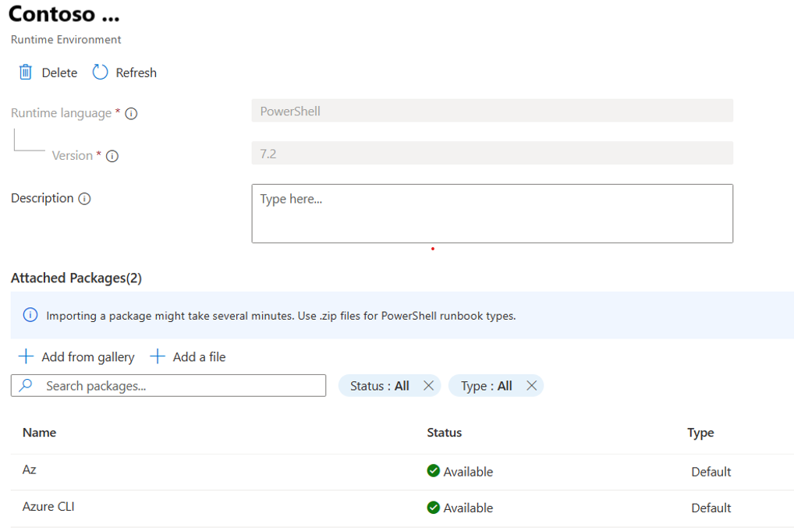This screenshot has height=531, width=794.
Task: Click the info icon in the import packages banner
Action: click(30, 314)
